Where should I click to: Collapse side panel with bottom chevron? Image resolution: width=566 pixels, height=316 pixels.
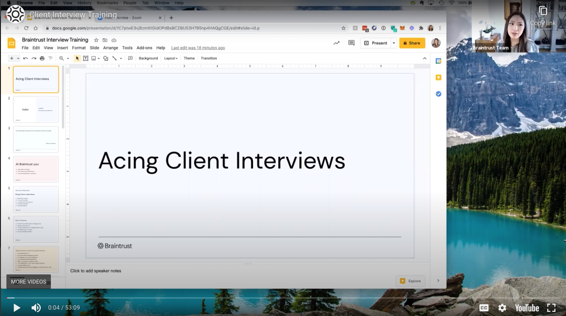click(438, 280)
